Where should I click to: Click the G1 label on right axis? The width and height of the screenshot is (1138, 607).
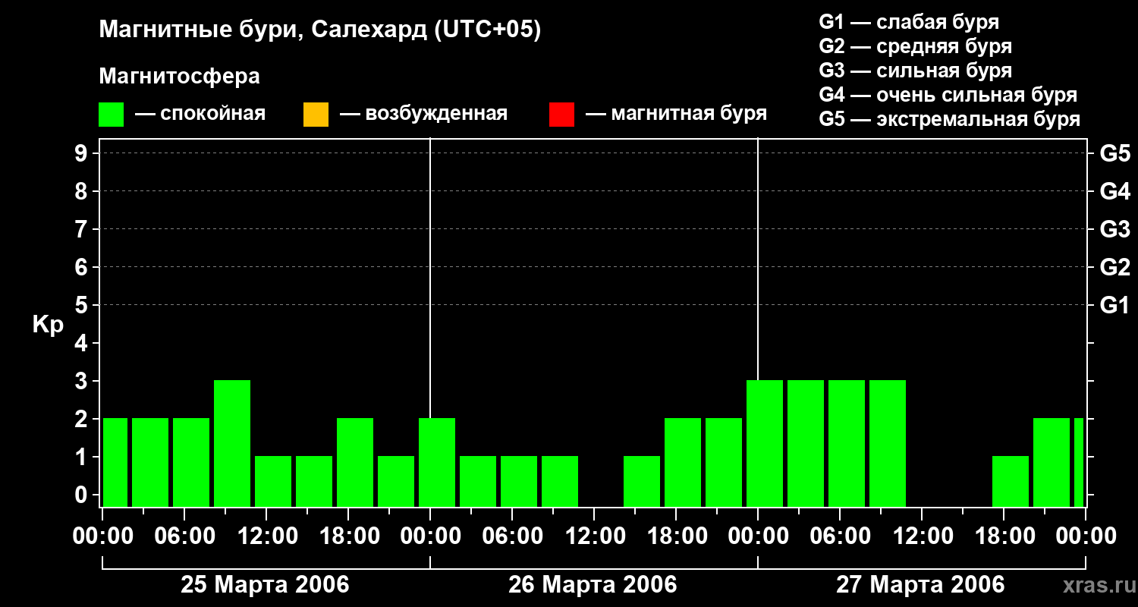1114,305
